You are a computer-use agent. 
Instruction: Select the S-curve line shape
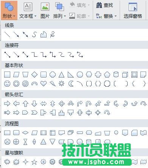(34, 34)
